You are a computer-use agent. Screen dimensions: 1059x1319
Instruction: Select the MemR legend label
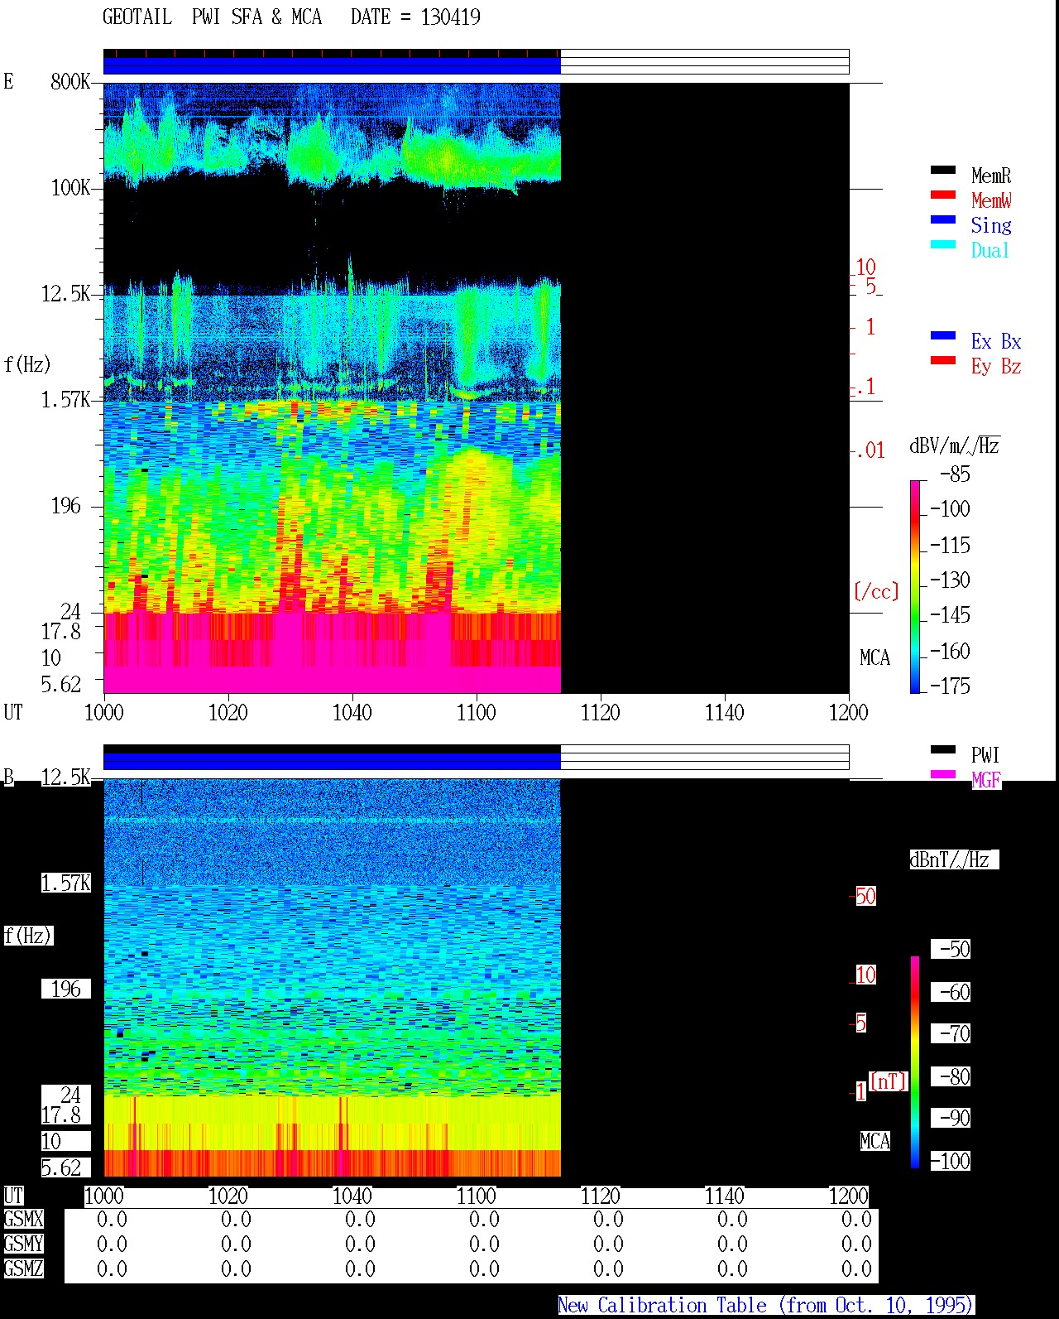click(991, 176)
